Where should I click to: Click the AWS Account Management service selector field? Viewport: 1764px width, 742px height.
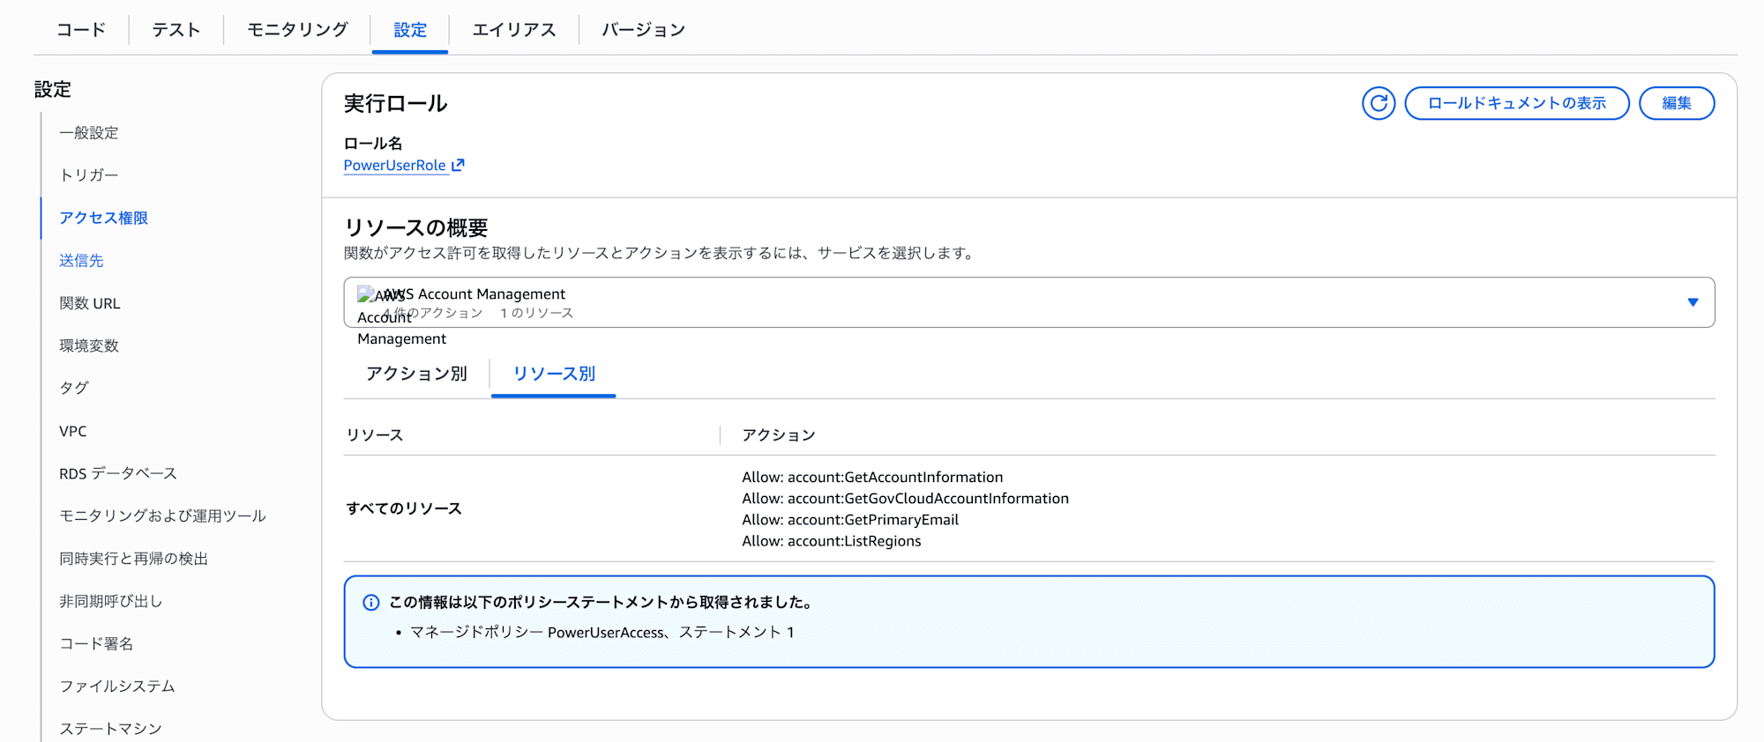[x=1029, y=302]
